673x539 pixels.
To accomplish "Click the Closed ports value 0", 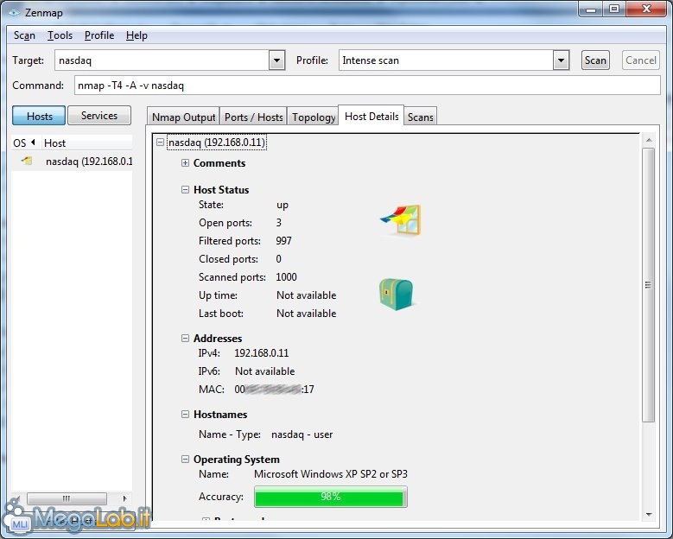I will [x=278, y=259].
